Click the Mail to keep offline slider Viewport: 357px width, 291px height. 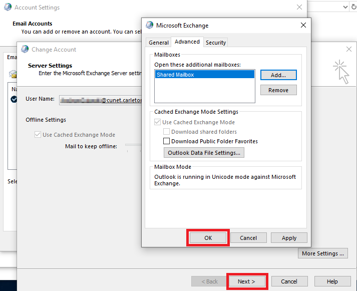coord(133,145)
